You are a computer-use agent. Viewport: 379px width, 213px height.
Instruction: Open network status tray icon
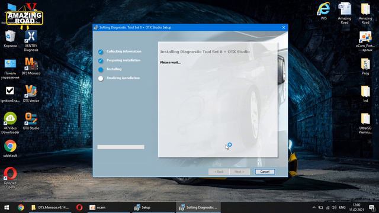click(327, 208)
